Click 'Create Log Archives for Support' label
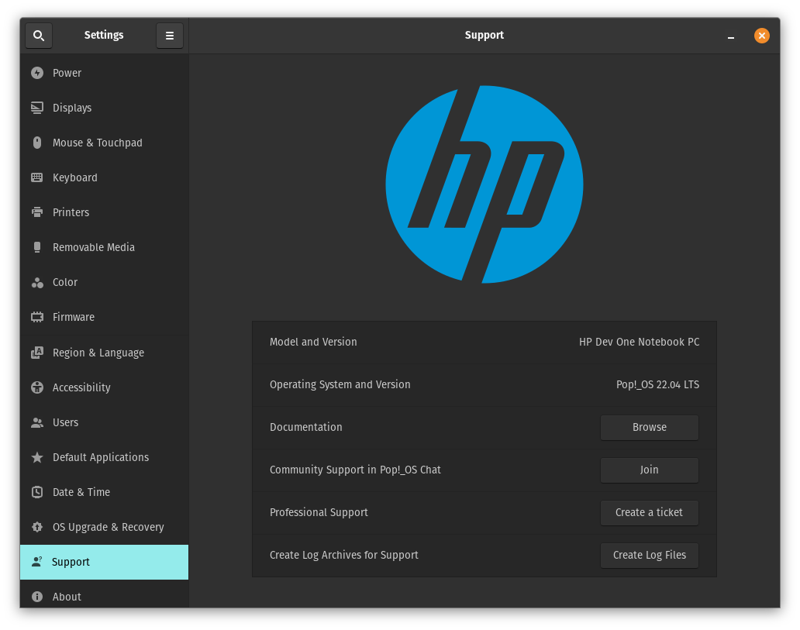The width and height of the screenshot is (800, 630). [x=344, y=555]
